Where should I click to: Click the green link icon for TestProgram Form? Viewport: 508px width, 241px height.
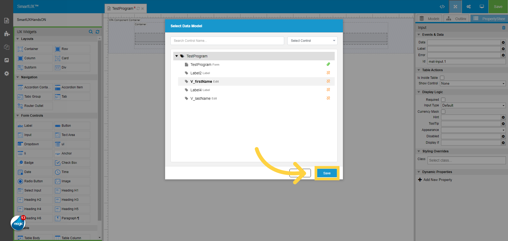click(328, 64)
